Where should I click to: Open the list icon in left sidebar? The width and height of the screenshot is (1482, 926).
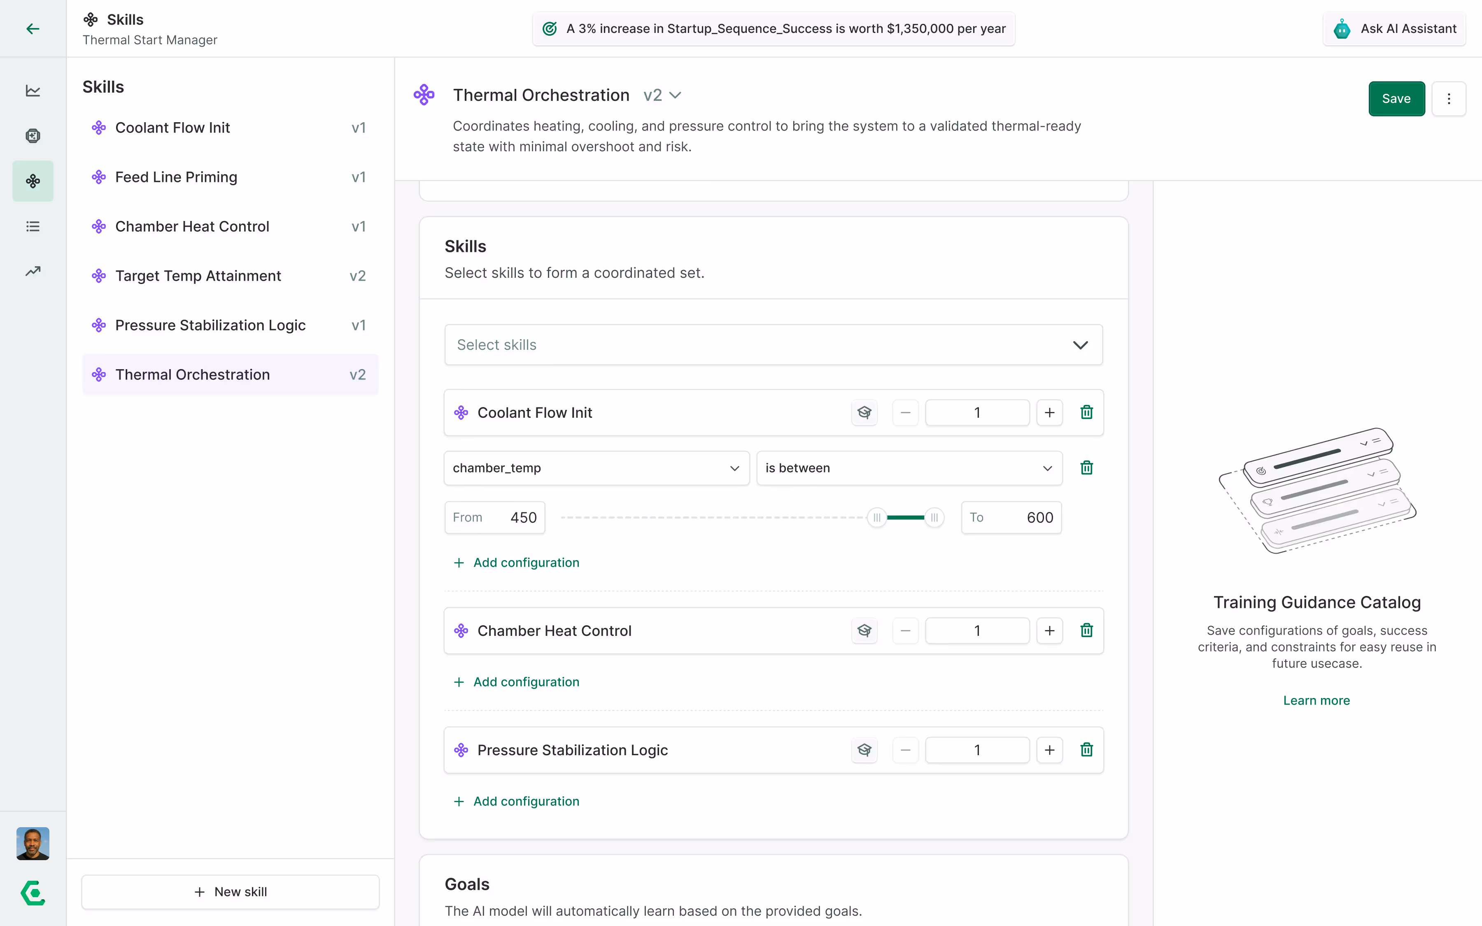[33, 226]
